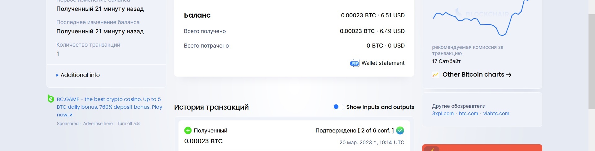Click the Advertise here link
Image resolution: width=595 pixels, height=151 pixels.
98,124
